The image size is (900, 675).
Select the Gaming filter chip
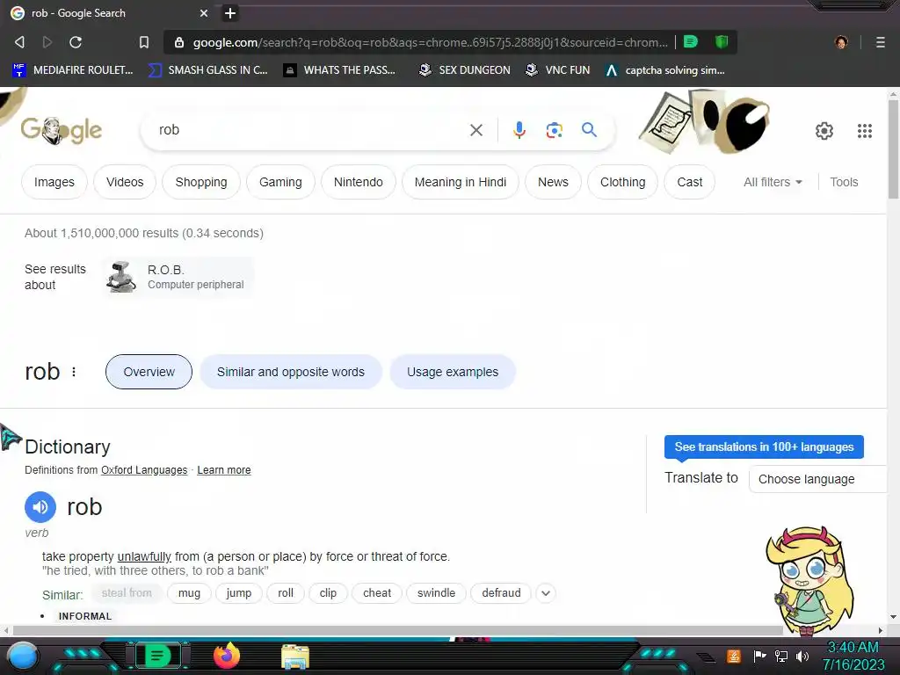coord(280,182)
